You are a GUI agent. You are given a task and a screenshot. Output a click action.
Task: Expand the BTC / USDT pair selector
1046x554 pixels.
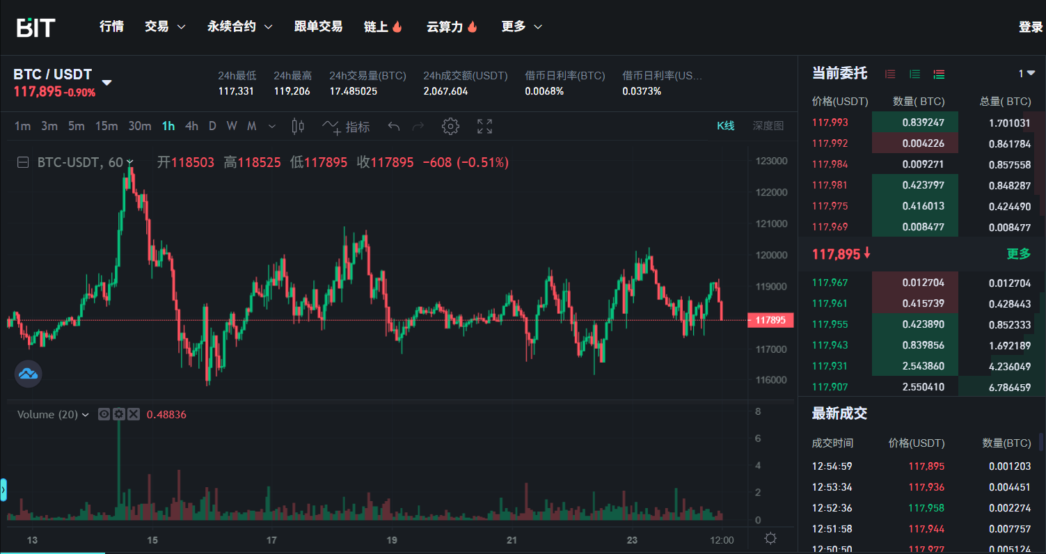click(x=107, y=82)
